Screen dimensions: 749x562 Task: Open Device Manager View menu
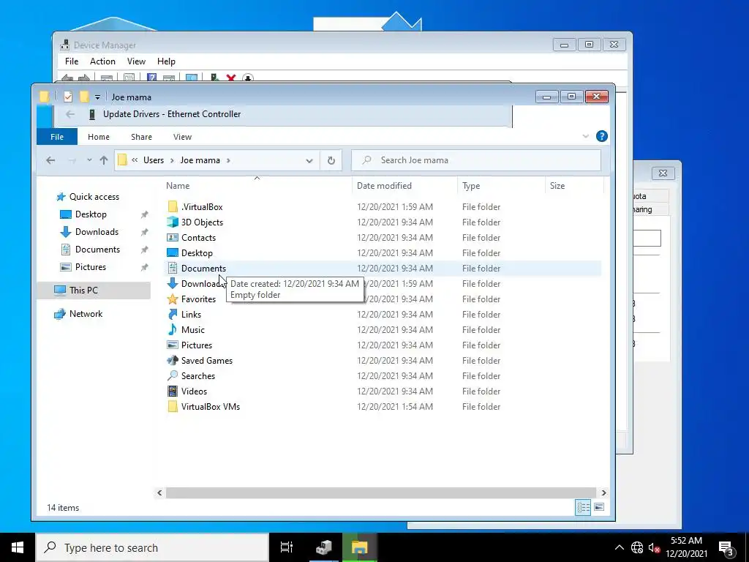pyautogui.click(x=136, y=61)
